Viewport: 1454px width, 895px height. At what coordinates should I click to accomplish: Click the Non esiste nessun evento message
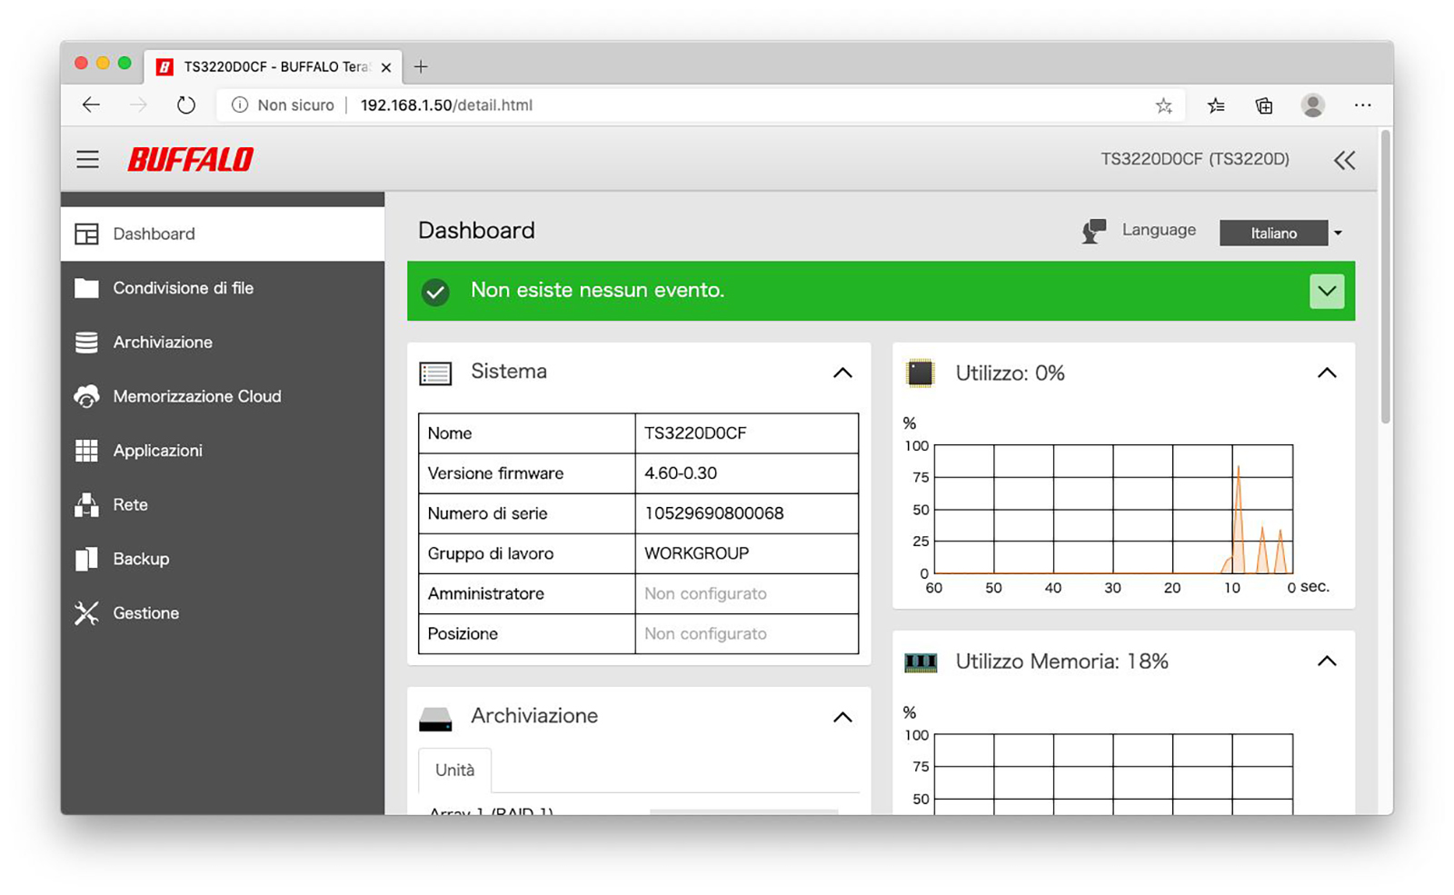pos(597,291)
